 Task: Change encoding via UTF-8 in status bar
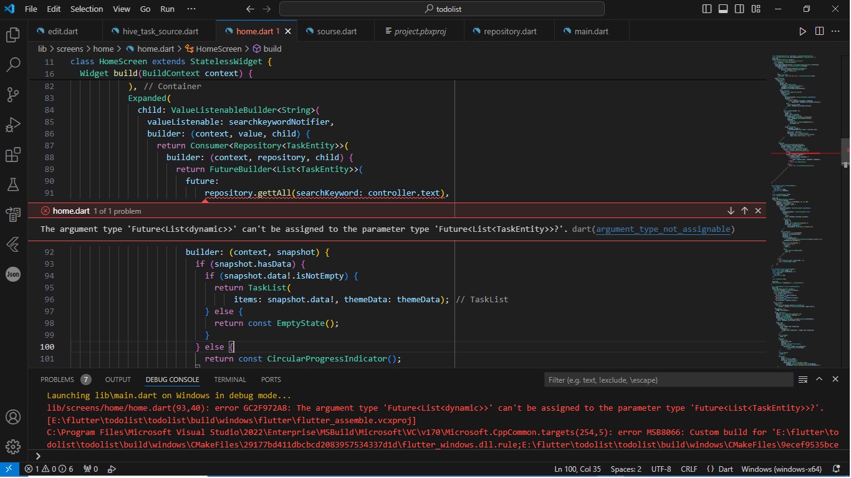click(661, 469)
